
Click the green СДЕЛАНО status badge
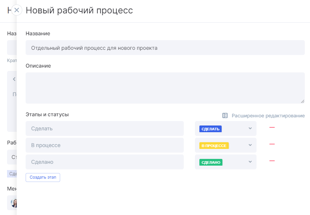[x=211, y=162]
